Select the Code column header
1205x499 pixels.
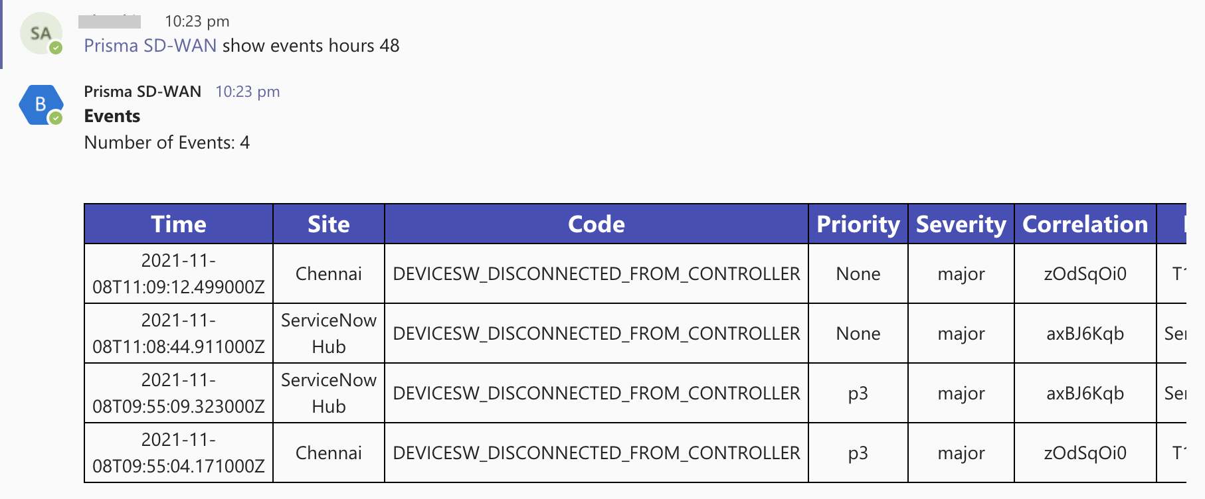(x=596, y=224)
